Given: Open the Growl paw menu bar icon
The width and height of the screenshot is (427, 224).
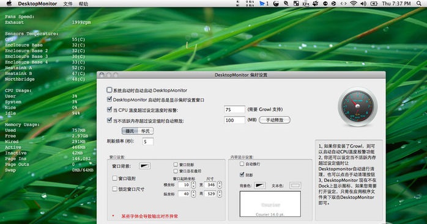Looking at the screenshot, I should point(315,4).
